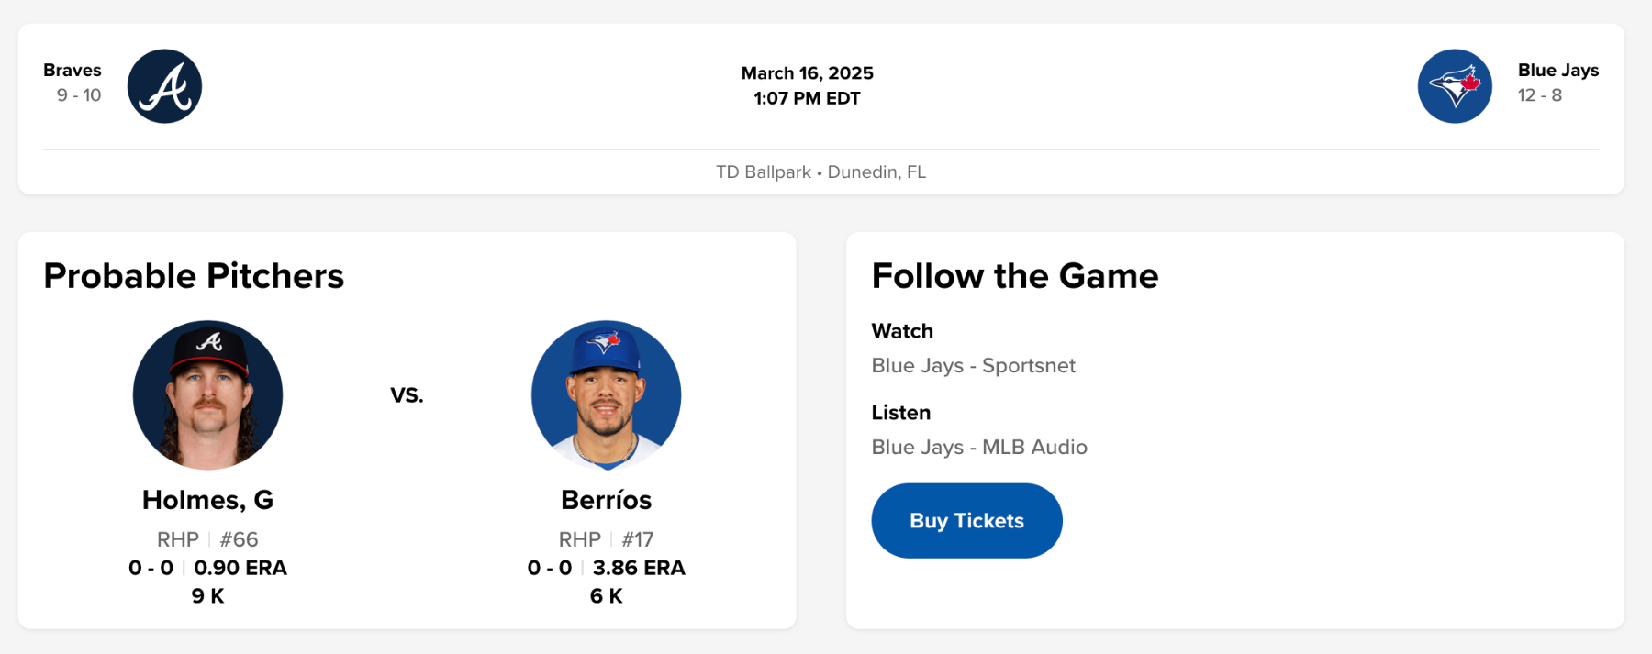Click the Berríos pitcher headshot photo
Screen dimensions: 1652x654
606,395
